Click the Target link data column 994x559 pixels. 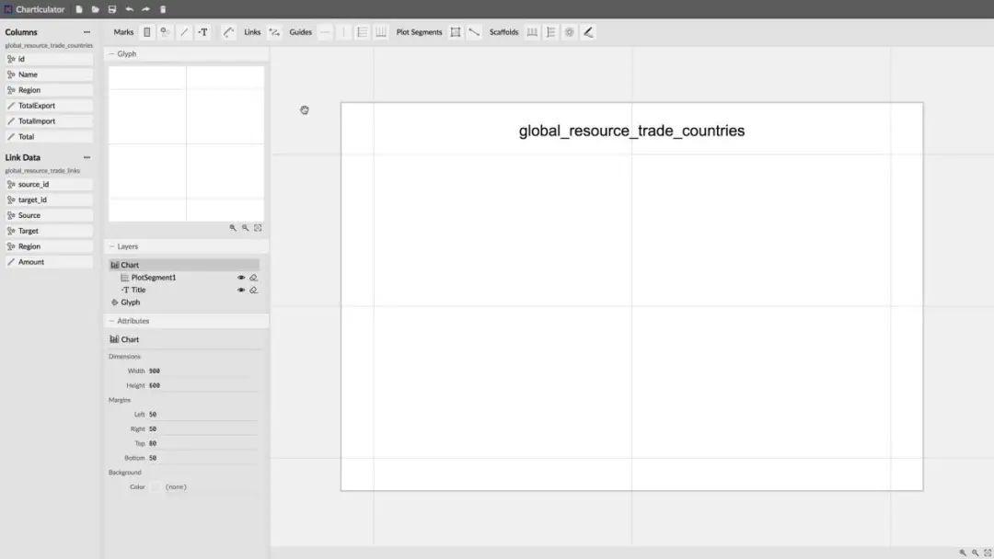tap(49, 231)
